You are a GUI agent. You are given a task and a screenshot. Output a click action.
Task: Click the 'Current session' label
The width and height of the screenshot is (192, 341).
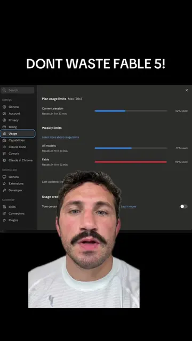click(53, 109)
